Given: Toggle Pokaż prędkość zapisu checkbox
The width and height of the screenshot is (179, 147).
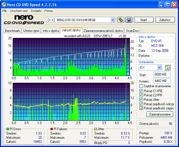Looking at the screenshot, I should tap(141, 108).
